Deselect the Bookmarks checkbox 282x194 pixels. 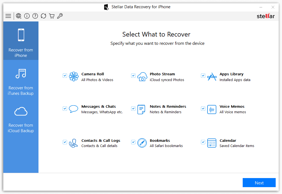tap(133, 142)
